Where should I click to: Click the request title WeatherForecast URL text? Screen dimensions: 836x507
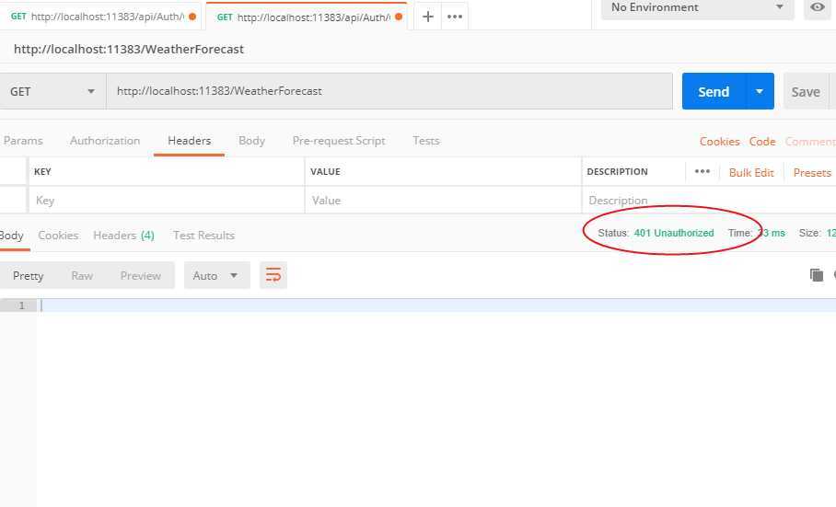tap(129, 49)
